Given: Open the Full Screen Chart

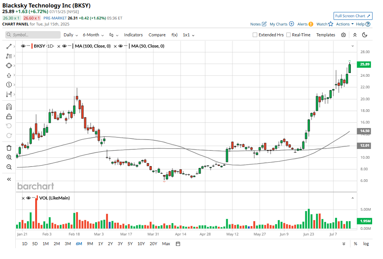Looking at the screenshot, I should point(353,16).
